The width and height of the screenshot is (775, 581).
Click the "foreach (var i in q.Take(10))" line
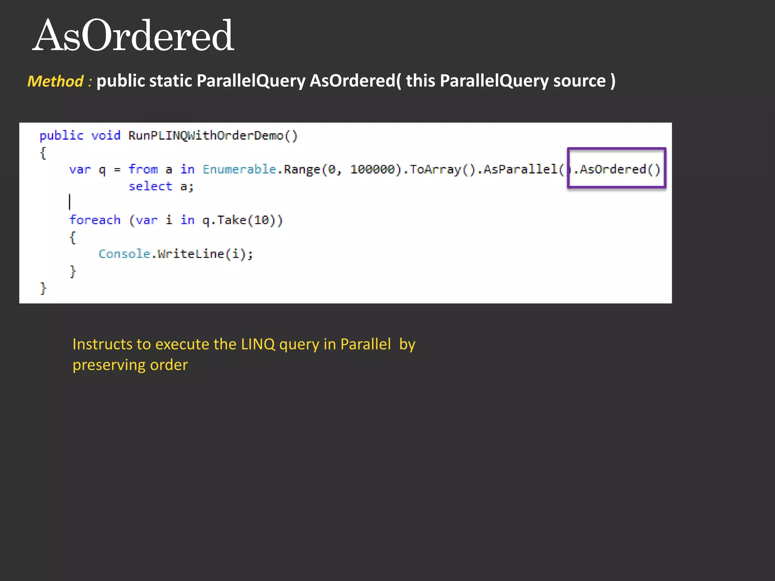176,220
